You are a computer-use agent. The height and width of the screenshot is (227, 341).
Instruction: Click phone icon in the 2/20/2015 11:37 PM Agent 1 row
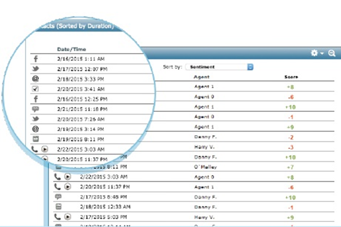click(57, 186)
